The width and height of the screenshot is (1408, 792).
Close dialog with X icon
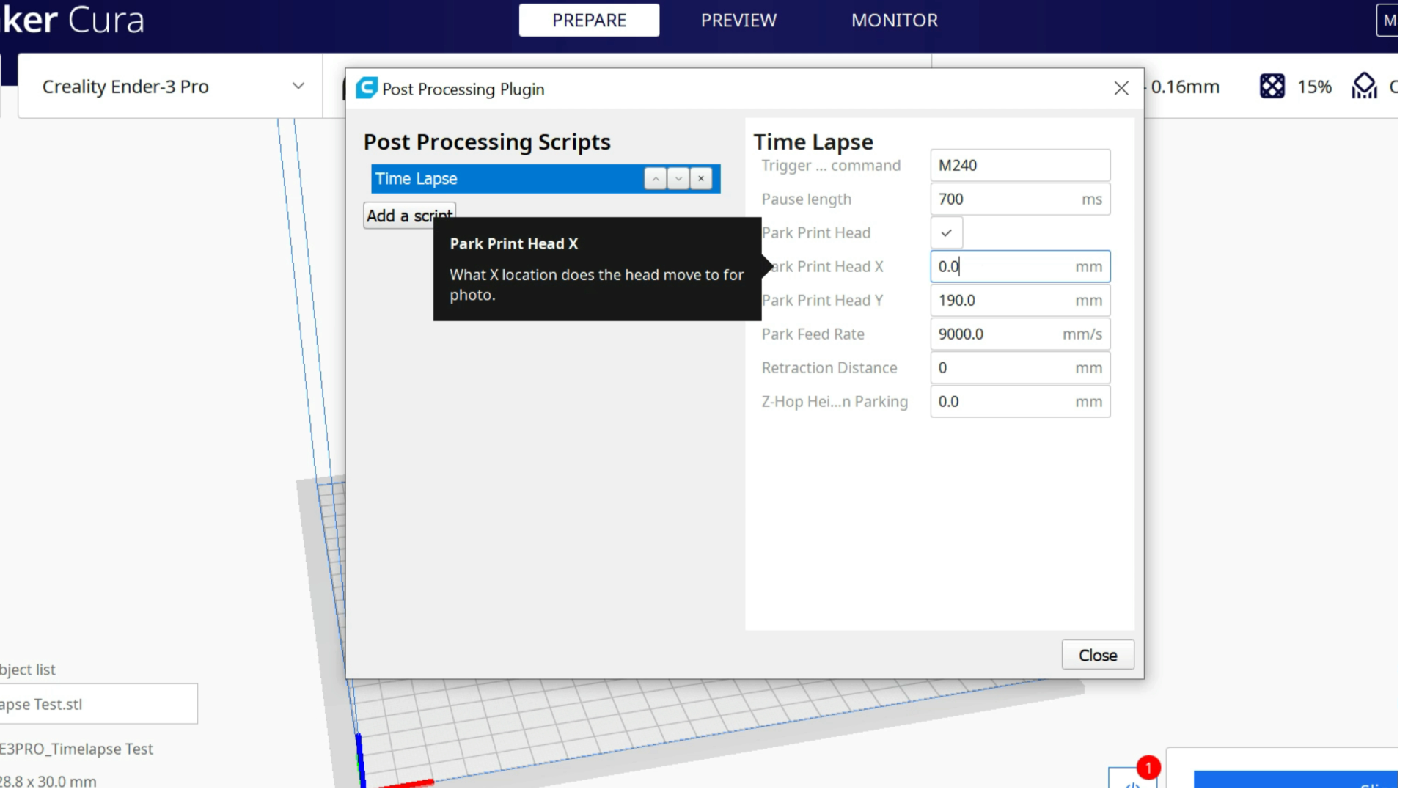pyautogui.click(x=1121, y=89)
